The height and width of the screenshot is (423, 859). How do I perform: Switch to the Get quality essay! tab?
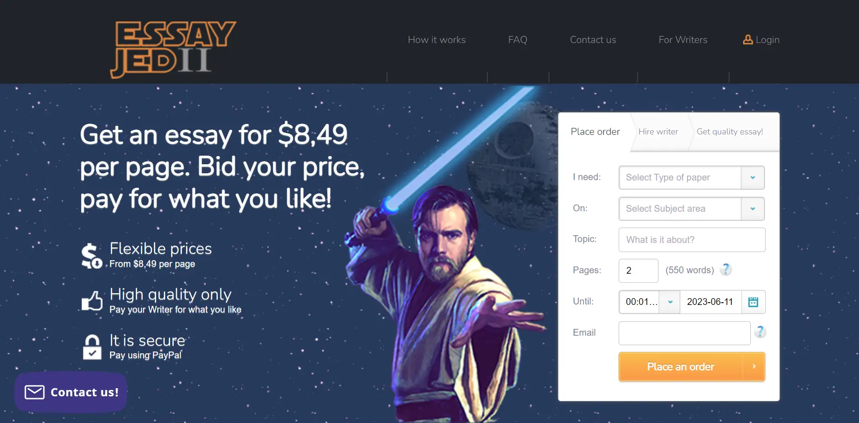click(x=730, y=132)
